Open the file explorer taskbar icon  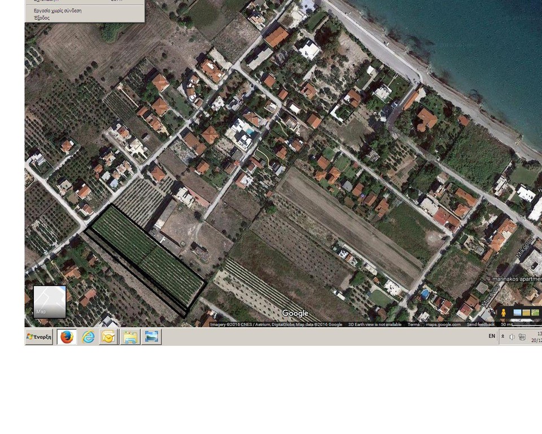click(130, 337)
